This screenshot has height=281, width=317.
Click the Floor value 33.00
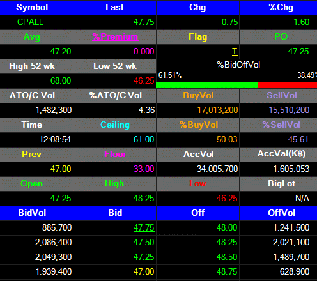[144, 169]
